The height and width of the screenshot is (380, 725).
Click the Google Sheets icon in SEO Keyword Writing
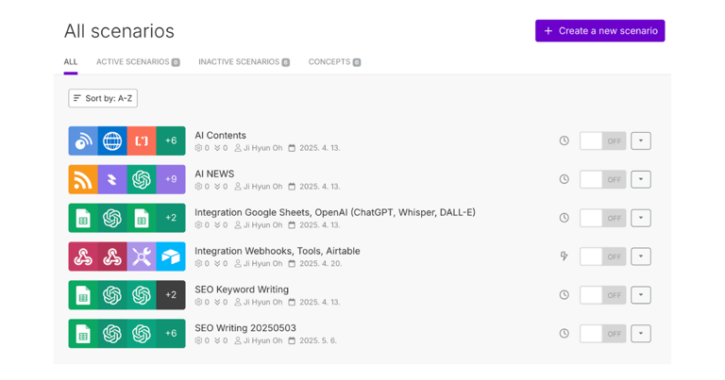coord(83,295)
